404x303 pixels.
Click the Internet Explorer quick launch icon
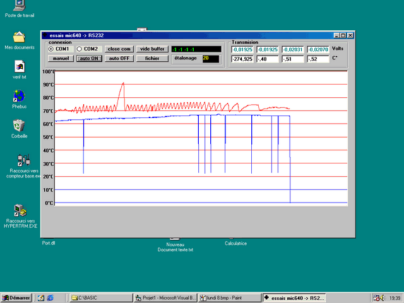(x=50, y=297)
